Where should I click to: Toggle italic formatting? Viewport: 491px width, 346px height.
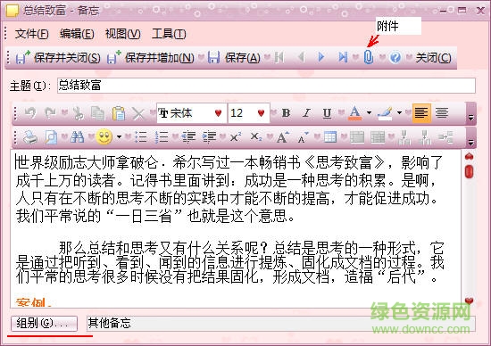click(x=306, y=113)
